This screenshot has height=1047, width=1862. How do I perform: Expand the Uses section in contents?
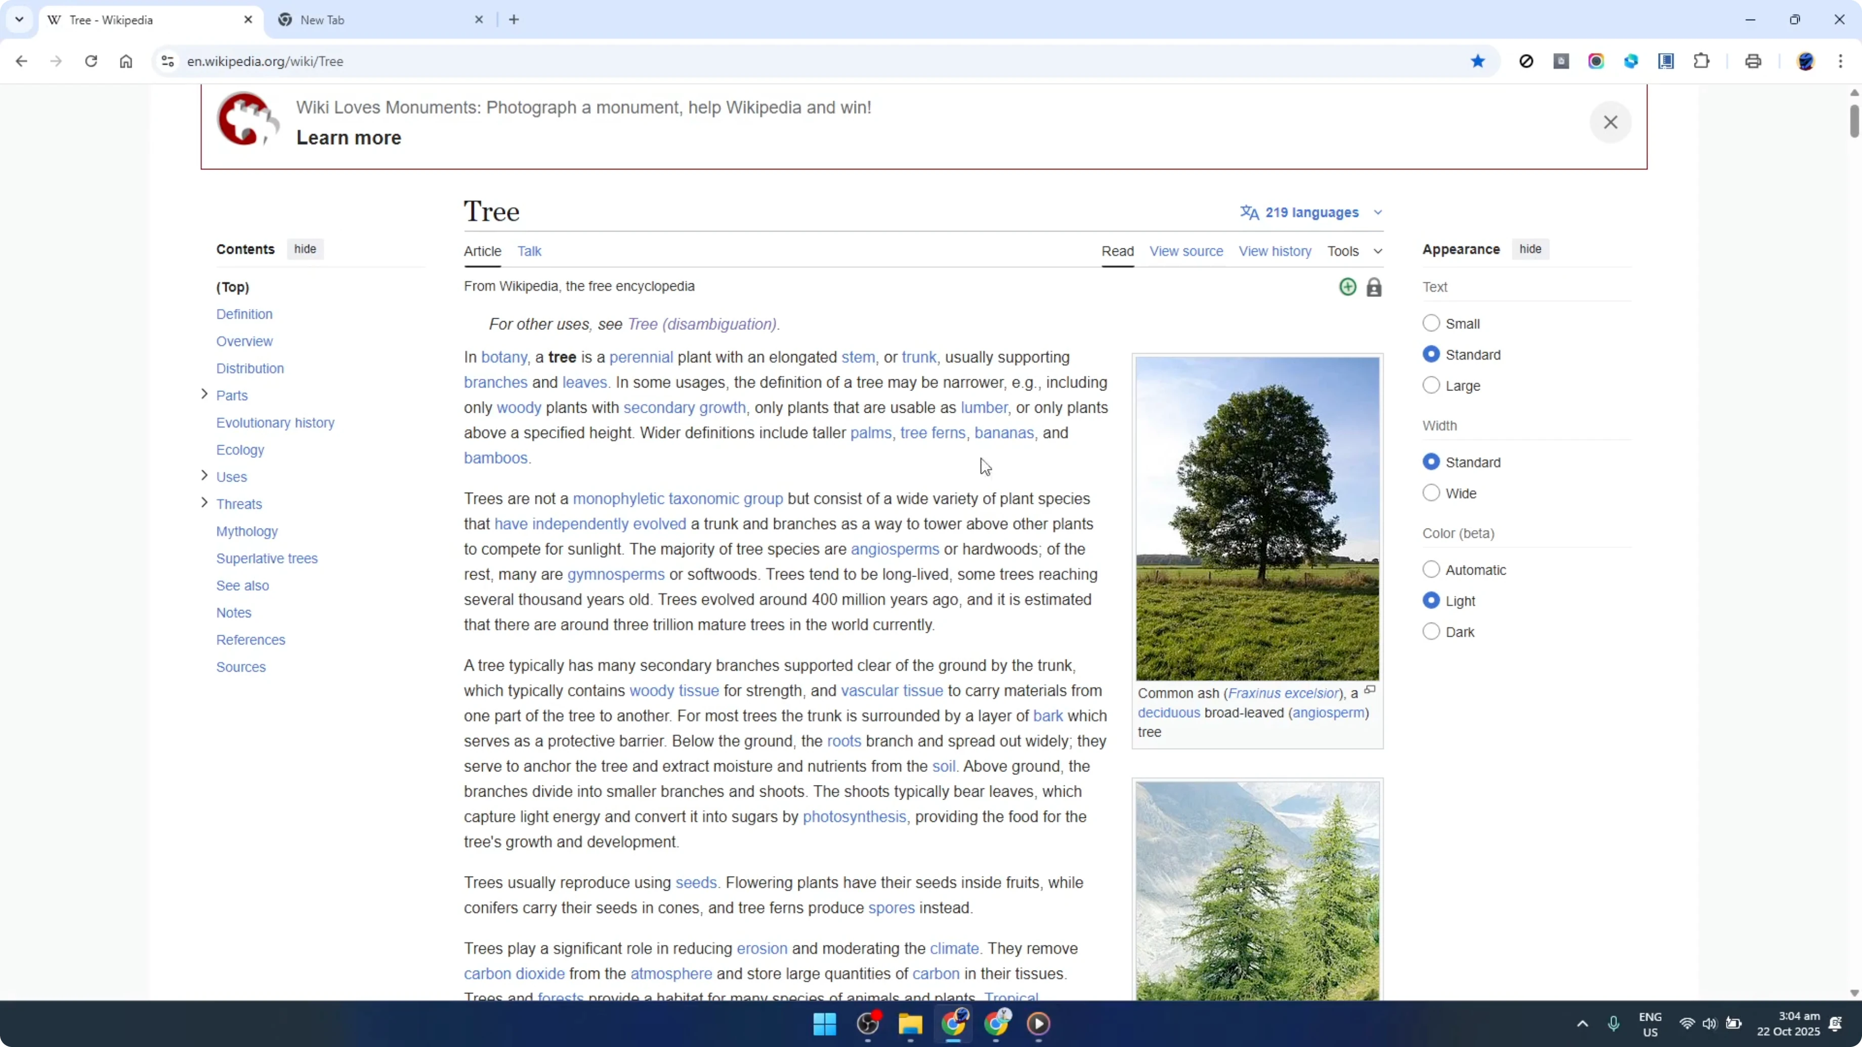point(204,475)
